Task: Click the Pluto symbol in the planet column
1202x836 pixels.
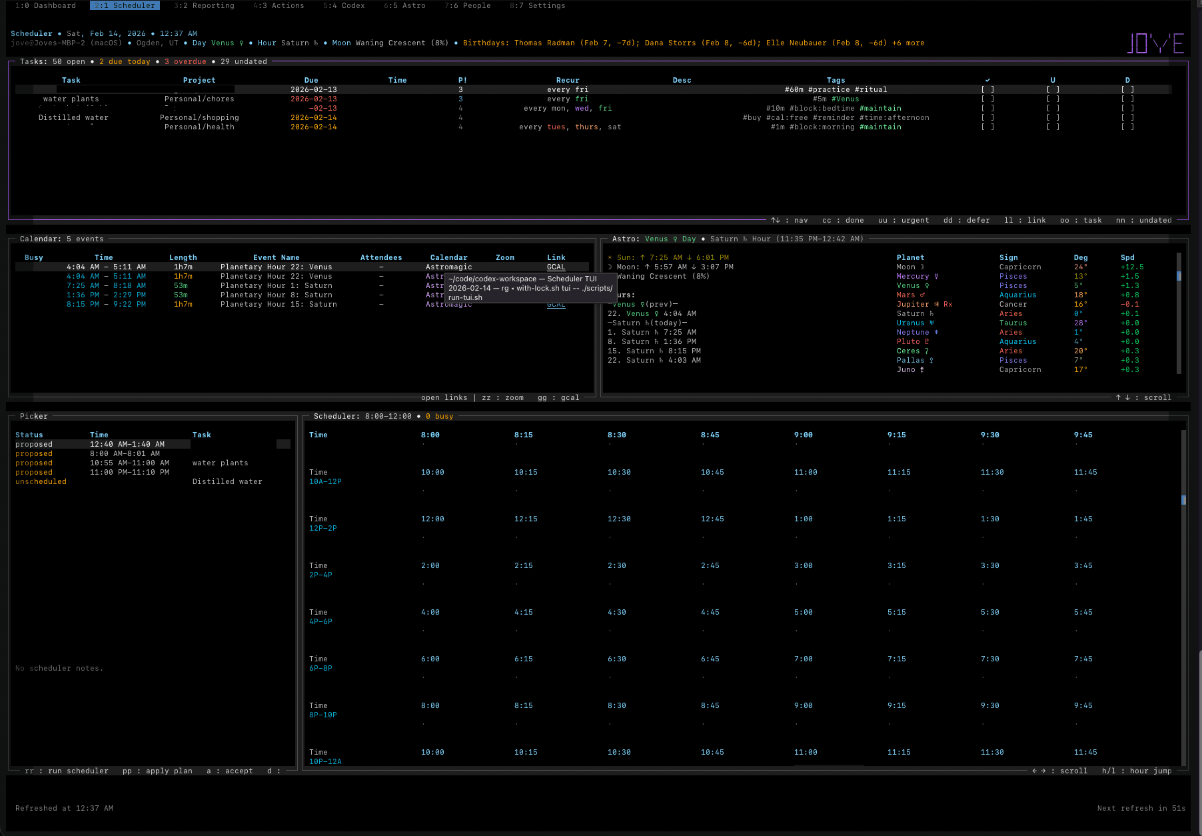Action: click(926, 341)
